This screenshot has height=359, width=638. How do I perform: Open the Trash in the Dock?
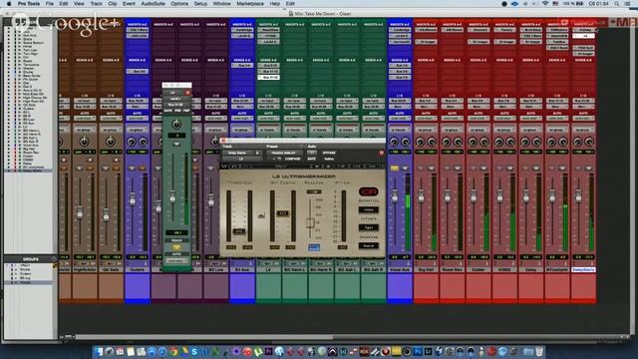pos(539,351)
